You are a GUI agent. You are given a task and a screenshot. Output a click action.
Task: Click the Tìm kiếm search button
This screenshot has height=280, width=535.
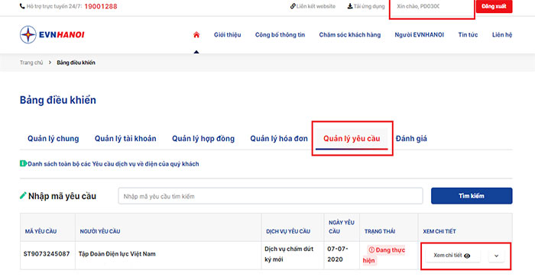[472, 196]
